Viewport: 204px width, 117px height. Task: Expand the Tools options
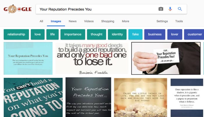pyautogui.click(x=179, y=21)
